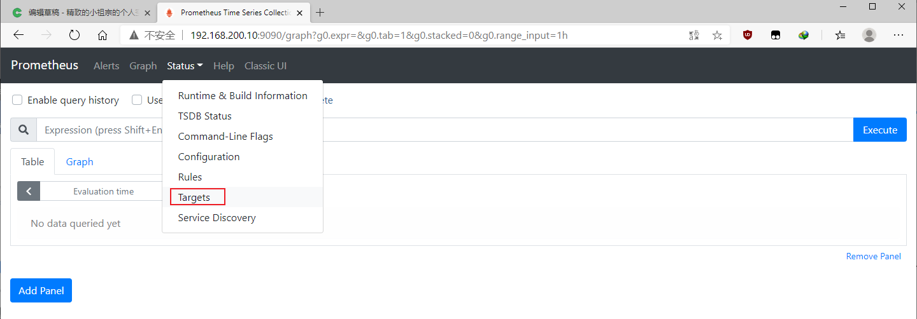This screenshot has width=917, height=319.
Task: Focus the Expression input field
Action: point(444,130)
